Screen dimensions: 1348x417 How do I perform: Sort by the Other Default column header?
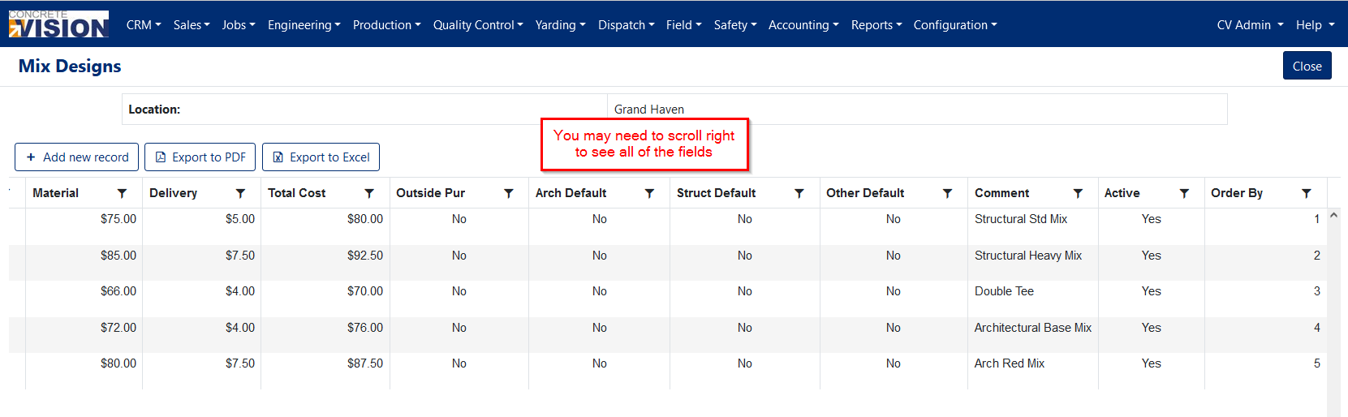coord(865,193)
